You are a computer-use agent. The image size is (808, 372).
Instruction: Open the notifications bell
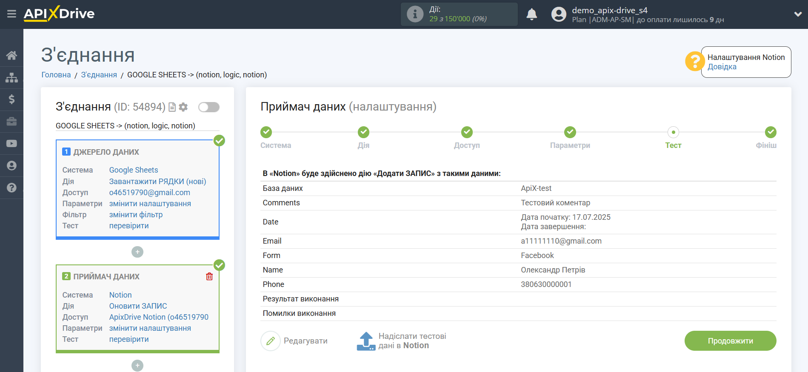pyautogui.click(x=531, y=14)
